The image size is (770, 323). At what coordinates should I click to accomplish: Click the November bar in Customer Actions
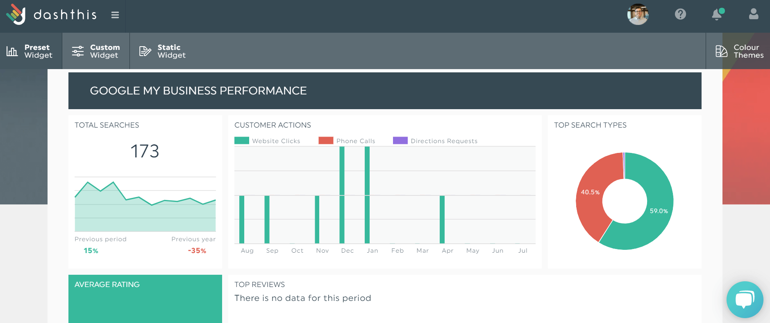(x=317, y=220)
